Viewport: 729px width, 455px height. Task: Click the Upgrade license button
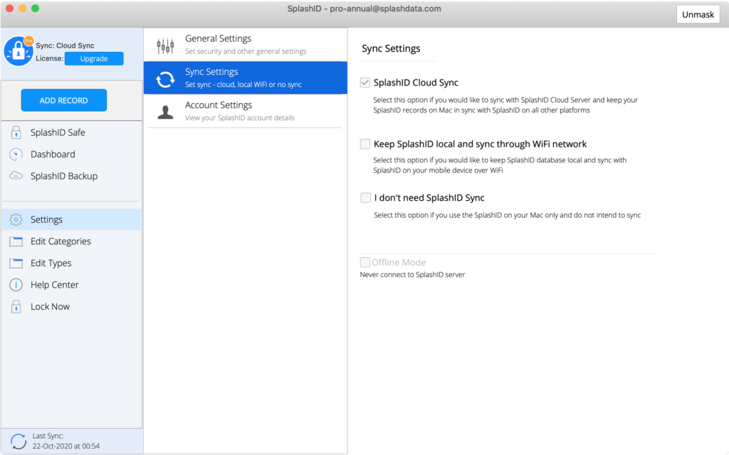point(94,58)
